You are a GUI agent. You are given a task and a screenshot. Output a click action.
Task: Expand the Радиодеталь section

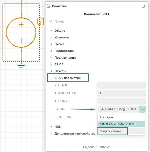51,51
